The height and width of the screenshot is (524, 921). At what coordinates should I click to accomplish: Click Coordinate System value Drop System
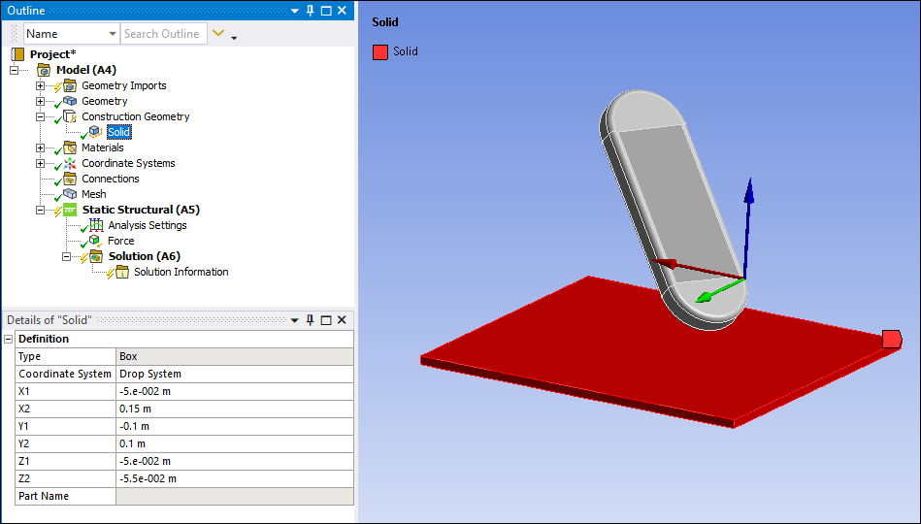coord(235,374)
